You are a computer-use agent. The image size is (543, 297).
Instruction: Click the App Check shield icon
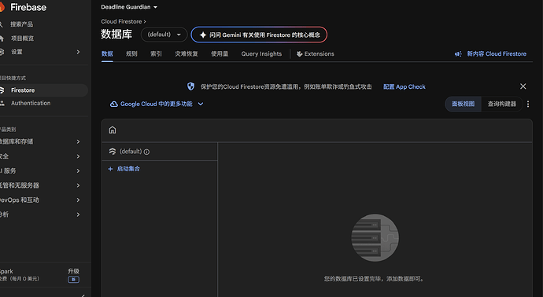[x=190, y=86]
